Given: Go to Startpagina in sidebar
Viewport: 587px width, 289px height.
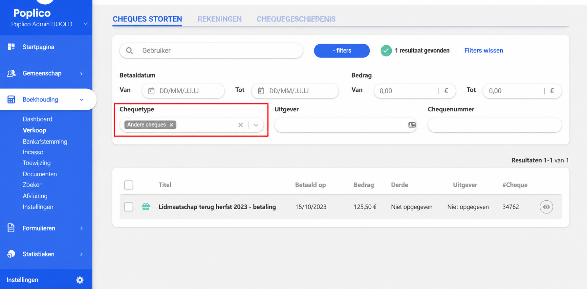Looking at the screenshot, I should (38, 47).
